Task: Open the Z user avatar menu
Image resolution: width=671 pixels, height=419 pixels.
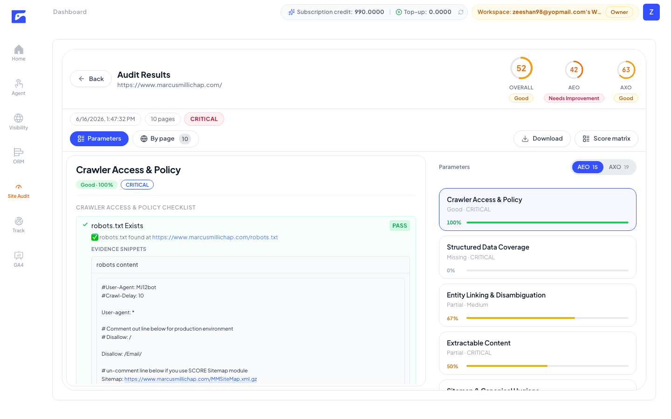Action: click(x=651, y=12)
